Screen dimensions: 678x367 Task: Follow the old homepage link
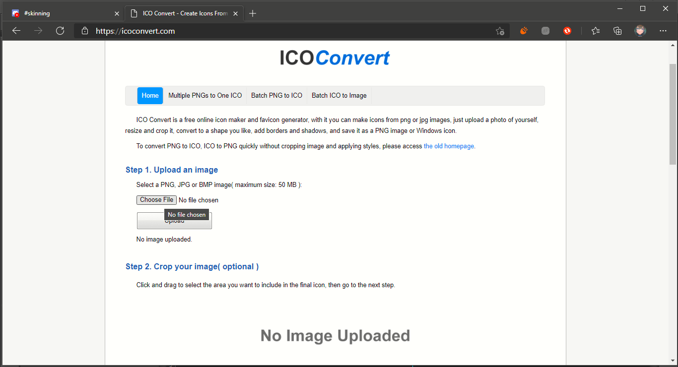[x=449, y=146]
